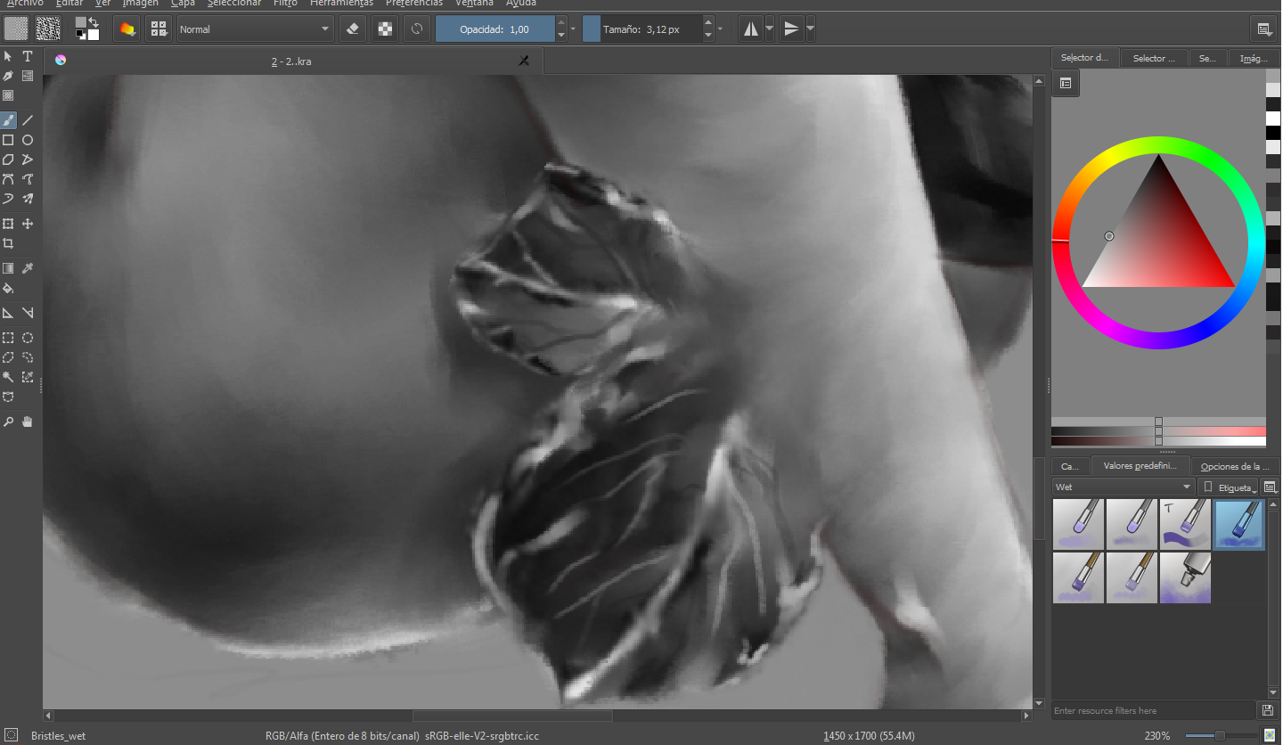Select the measure tool
This screenshot has height=745, width=1283.
(28, 313)
